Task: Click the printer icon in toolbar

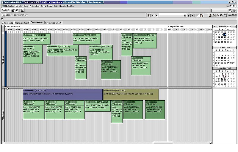Action: coord(217,15)
